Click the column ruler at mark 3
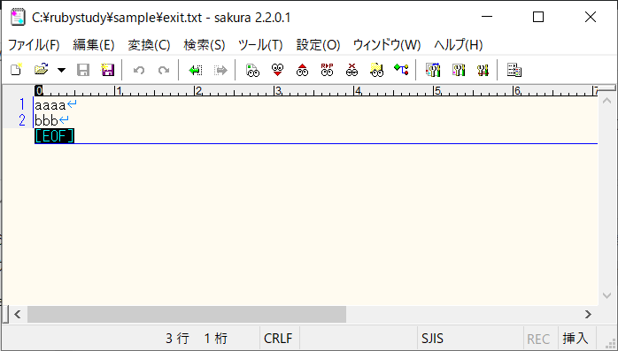The width and height of the screenshot is (618, 351). tap(278, 91)
